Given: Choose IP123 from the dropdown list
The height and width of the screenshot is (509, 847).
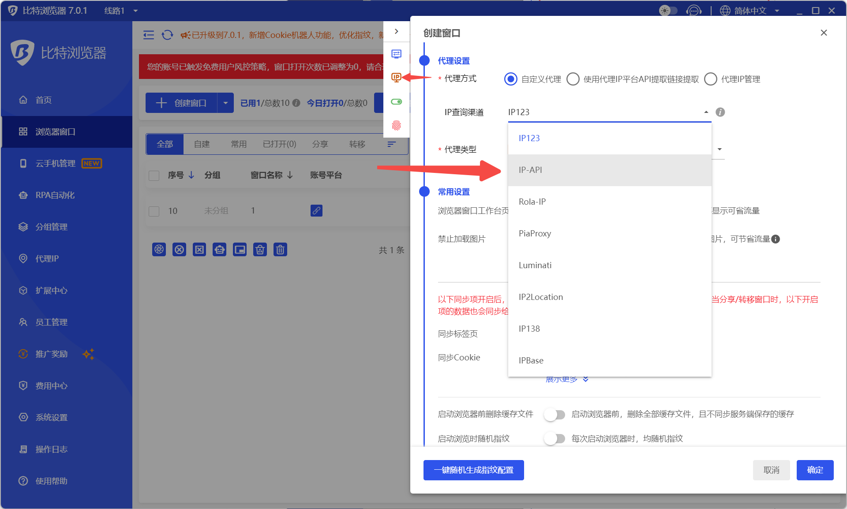Looking at the screenshot, I should point(610,138).
